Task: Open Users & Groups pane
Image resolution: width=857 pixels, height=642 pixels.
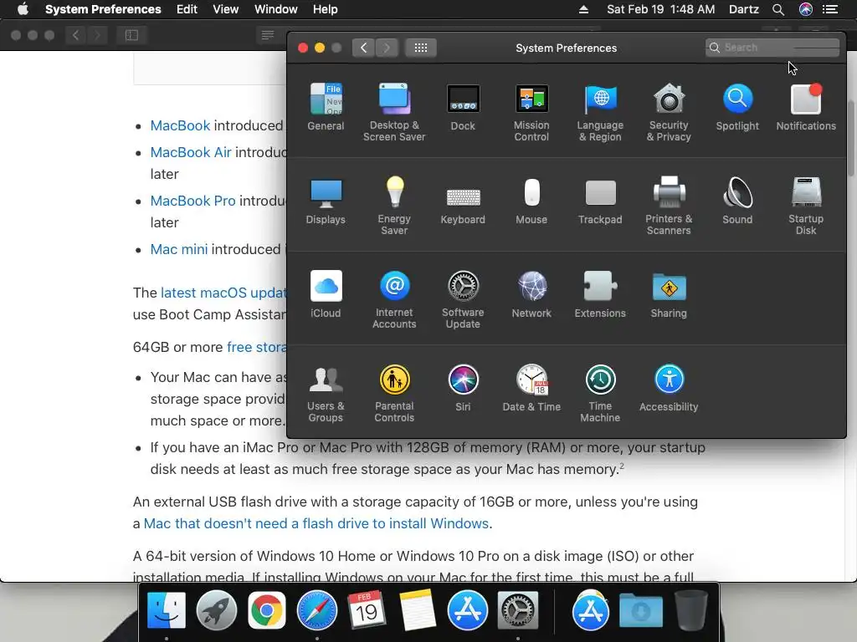Action: [326, 393]
